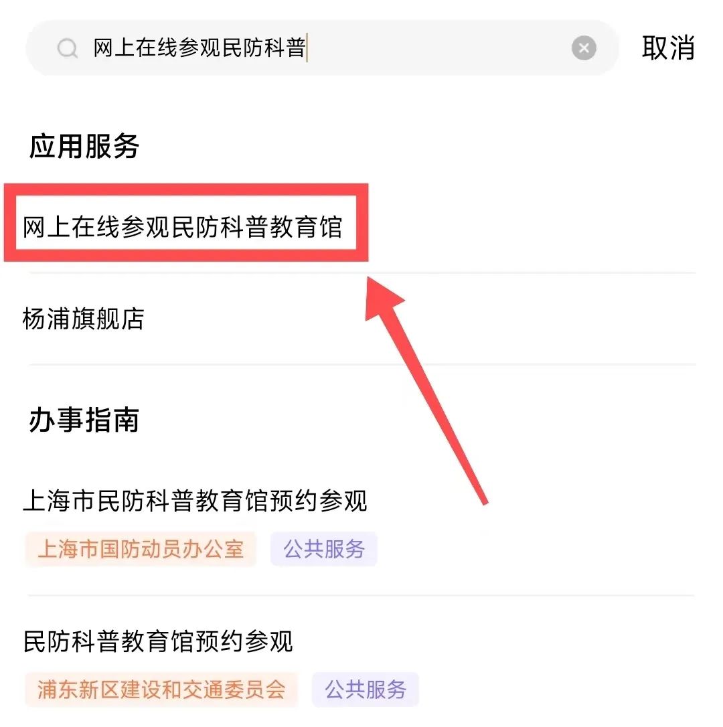Place cursor at end of search query
This screenshot has height=727, width=723.
307,49
